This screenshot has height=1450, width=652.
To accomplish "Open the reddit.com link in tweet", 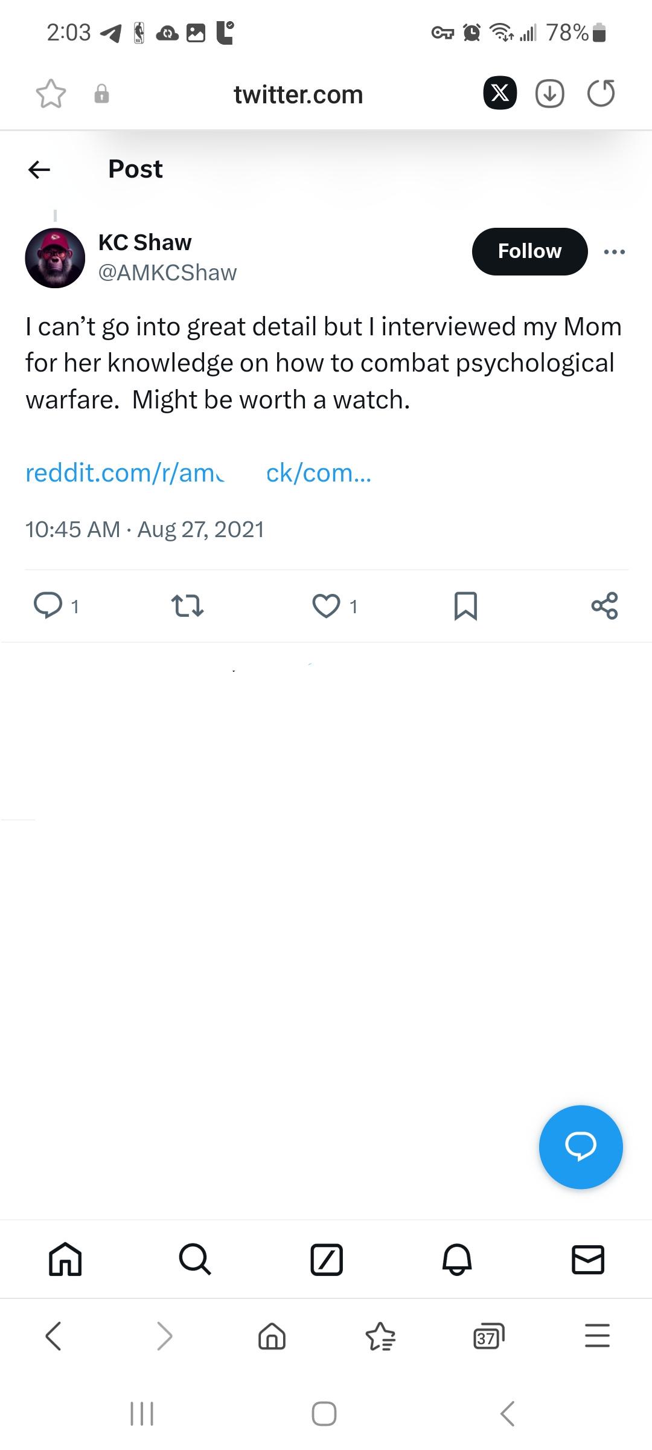I will click(198, 473).
